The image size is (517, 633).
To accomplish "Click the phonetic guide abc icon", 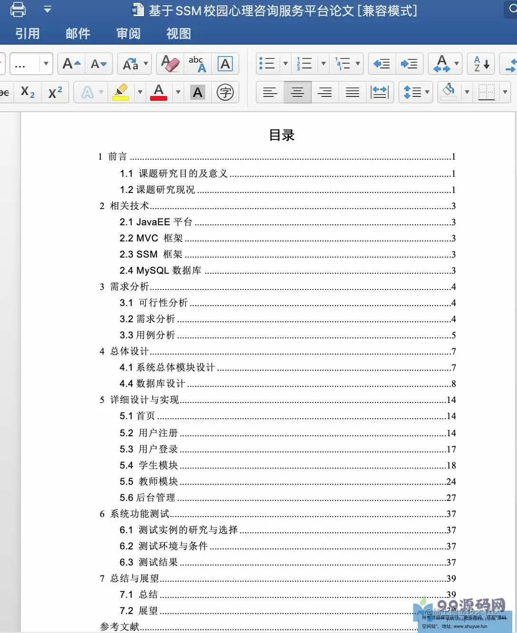I will pyautogui.click(x=197, y=64).
